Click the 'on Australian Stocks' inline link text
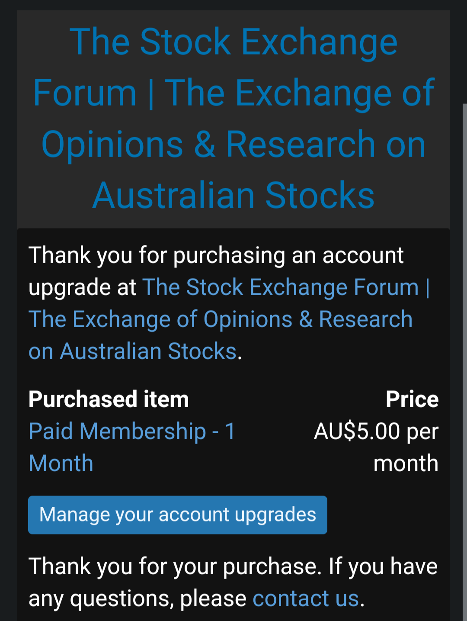 click(132, 351)
